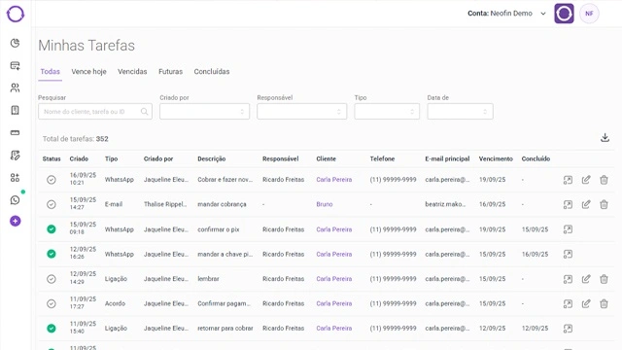Open the Criado por dropdown

pyautogui.click(x=204, y=112)
